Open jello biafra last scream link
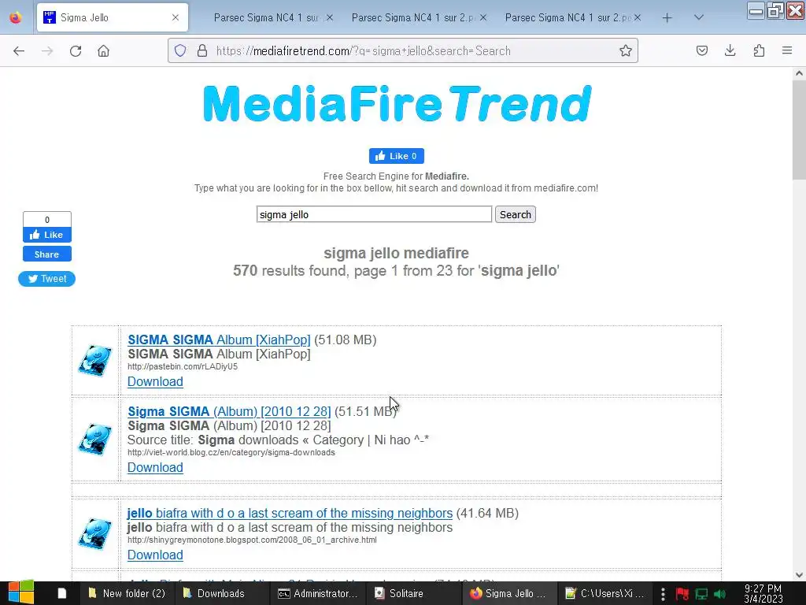The image size is (806, 605). 290,514
